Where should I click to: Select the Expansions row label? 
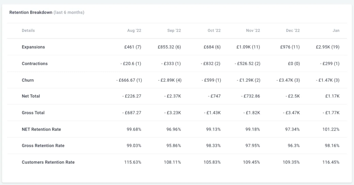33,47
